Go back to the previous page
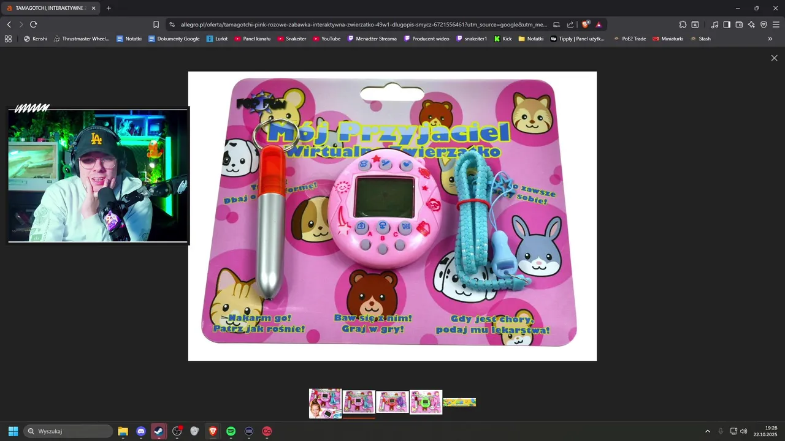Image resolution: width=785 pixels, height=441 pixels. coord(9,24)
